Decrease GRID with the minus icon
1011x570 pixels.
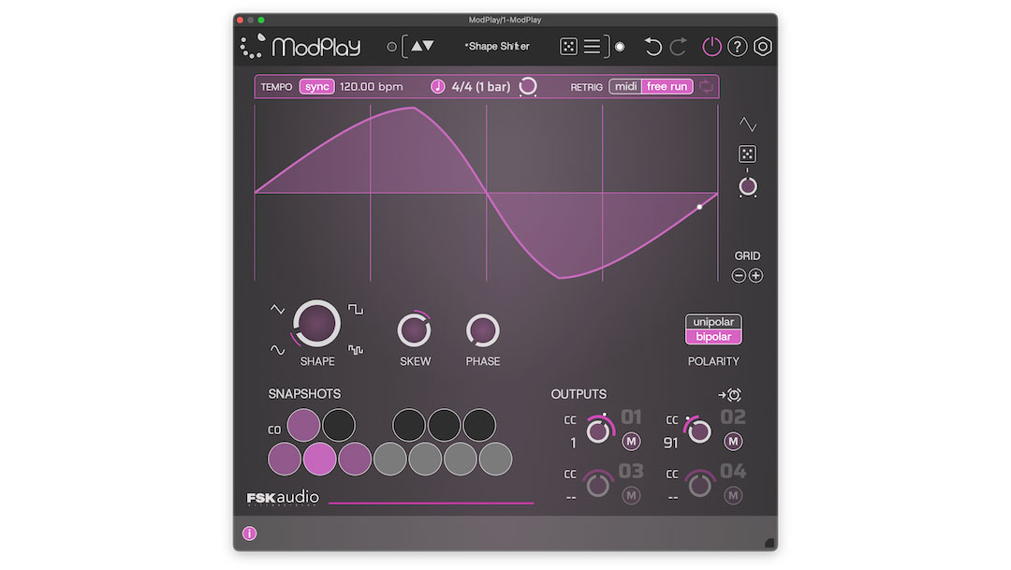tap(739, 275)
